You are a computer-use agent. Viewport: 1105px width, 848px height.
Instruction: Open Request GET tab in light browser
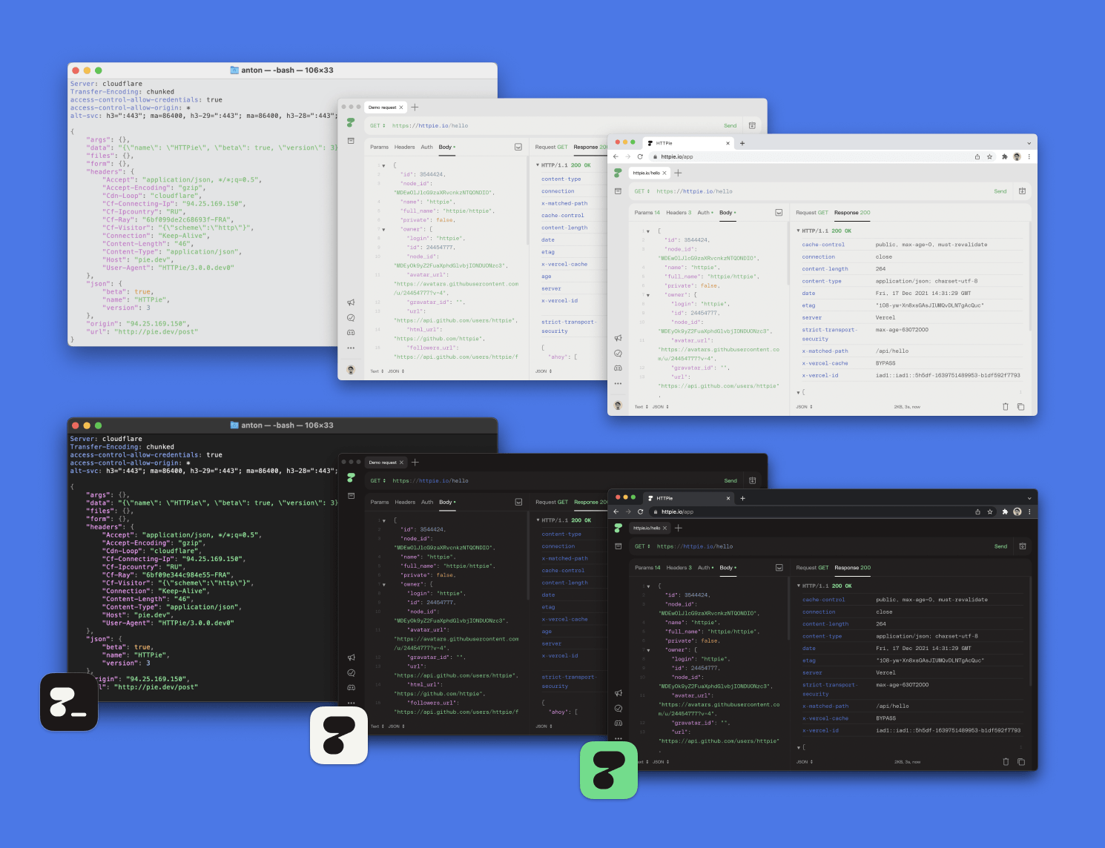pyautogui.click(x=812, y=213)
